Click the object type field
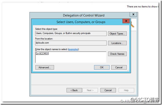Image resolution: width=162 pixels, height=105 pixels. (71, 33)
